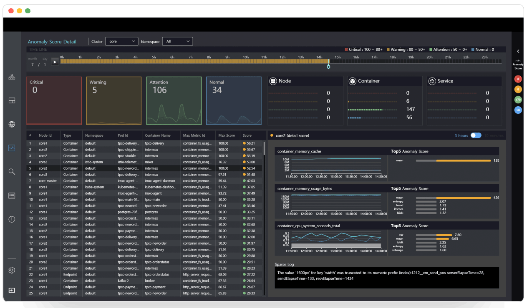The width and height of the screenshot is (527, 308).
Task: Open the alert exclamation sidebar icon
Action: [12, 219]
